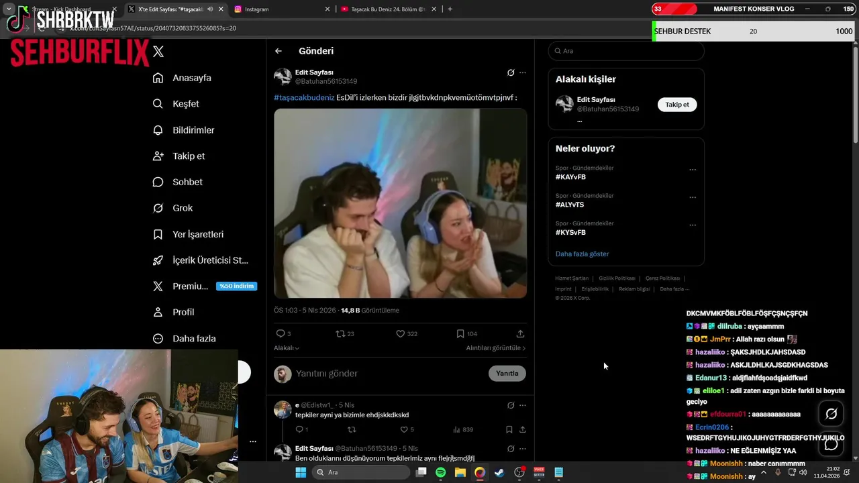Click Windows taskbar Ara search box

pyautogui.click(x=362, y=472)
